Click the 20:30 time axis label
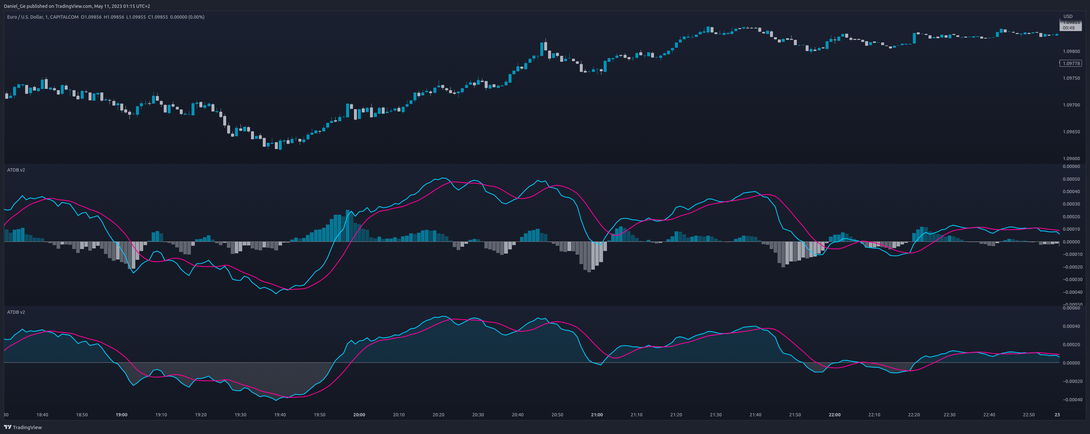This screenshot has height=434, width=1090. (x=478, y=415)
